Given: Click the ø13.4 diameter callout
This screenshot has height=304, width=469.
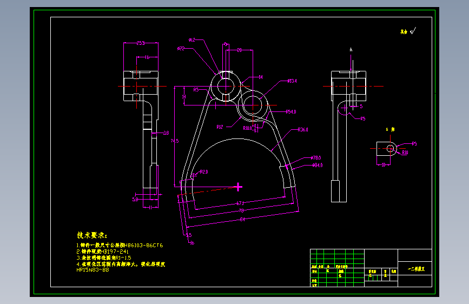Looking at the screenshot, I should 292,81.
